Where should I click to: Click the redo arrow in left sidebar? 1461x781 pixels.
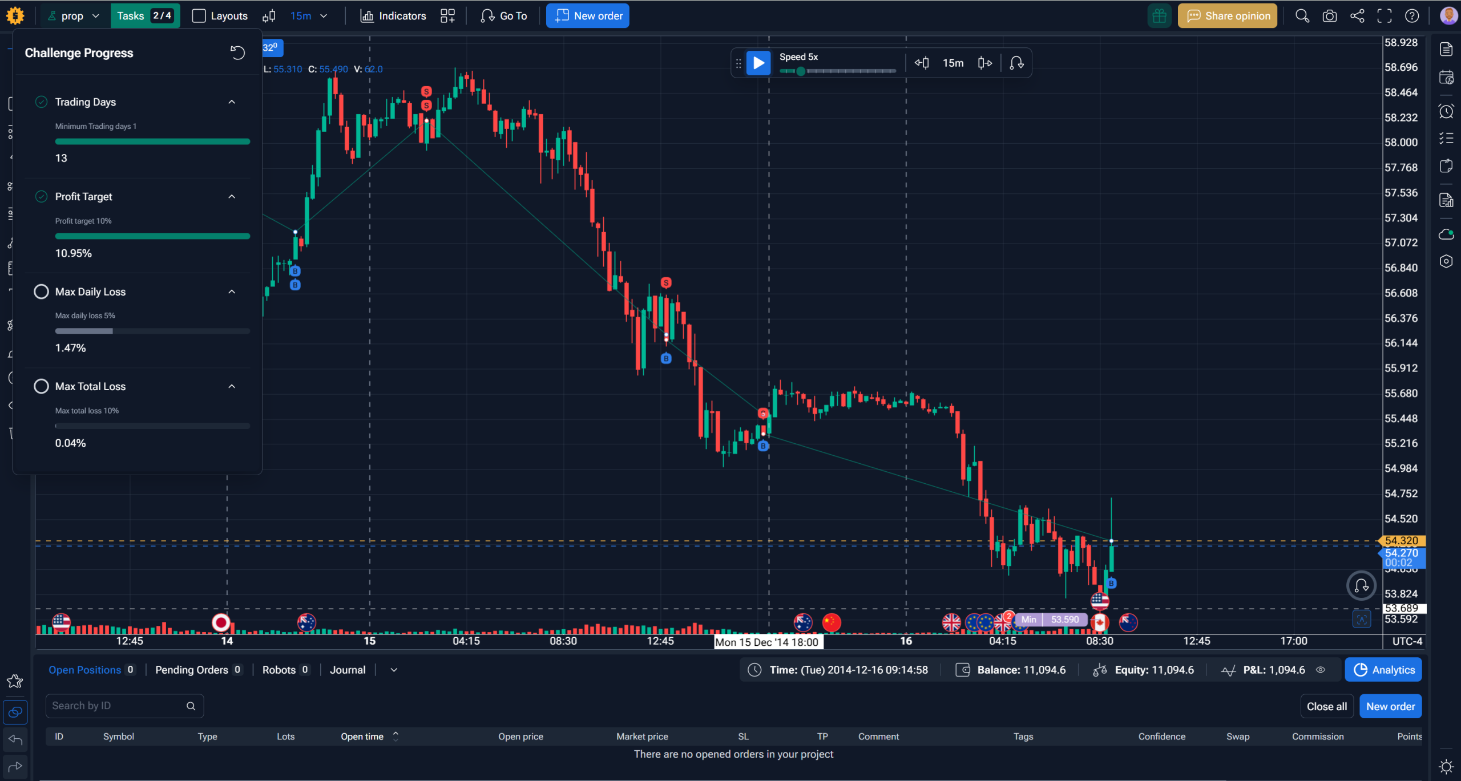[15, 766]
